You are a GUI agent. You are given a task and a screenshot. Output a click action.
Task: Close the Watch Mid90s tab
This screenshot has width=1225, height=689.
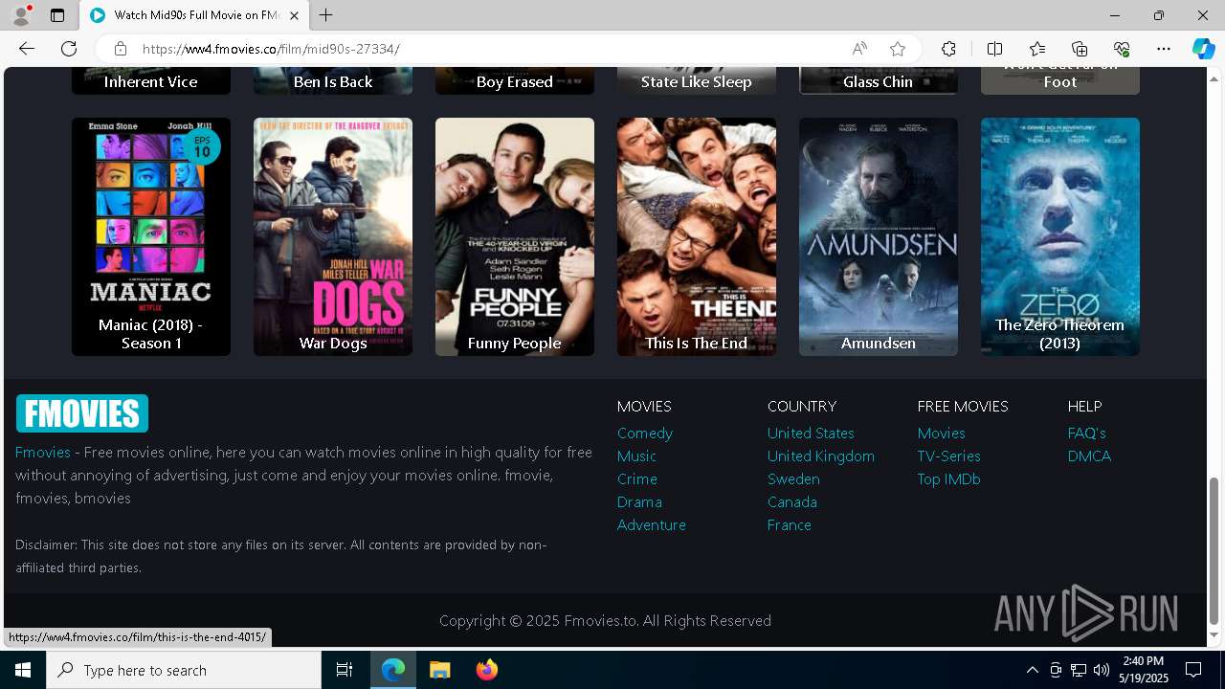point(295,15)
